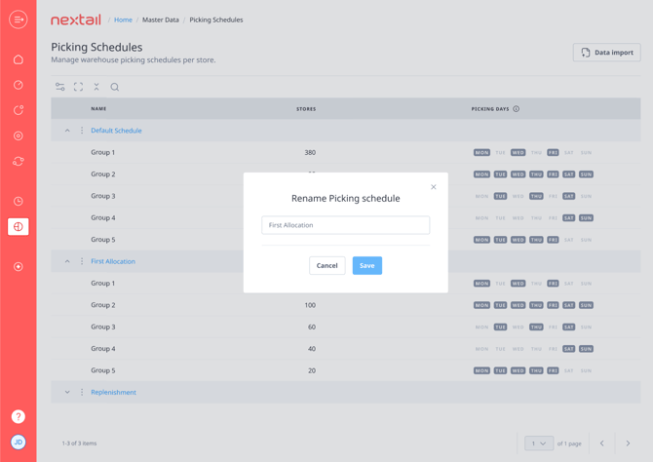
Task: Click Save in the rename dialog
Action: pos(366,265)
